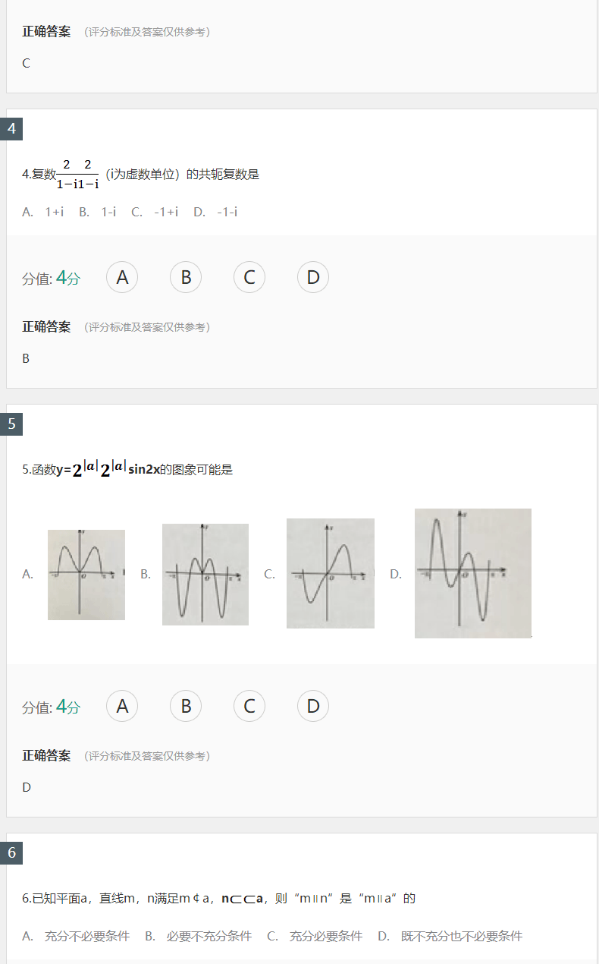Select option text 1+i in question 4
The width and height of the screenshot is (599, 964).
point(53,212)
